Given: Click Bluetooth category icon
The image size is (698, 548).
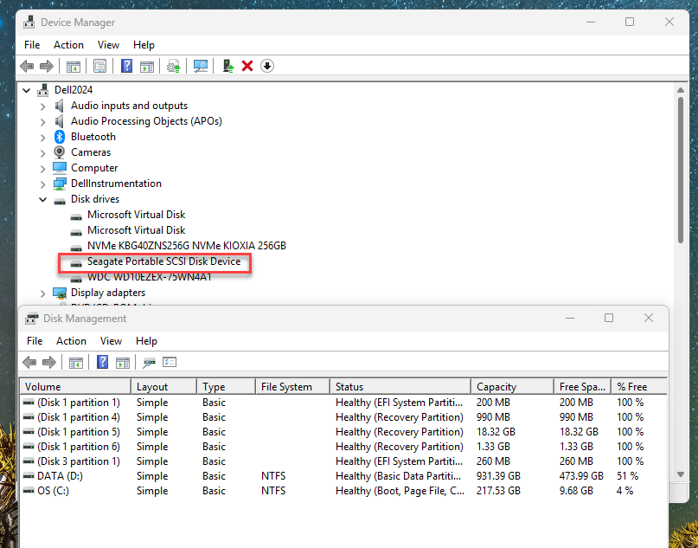Looking at the screenshot, I should [x=59, y=137].
